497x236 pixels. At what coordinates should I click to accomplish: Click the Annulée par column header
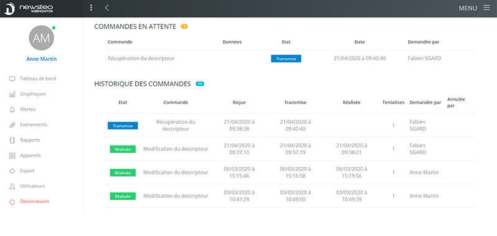point(456,103)
